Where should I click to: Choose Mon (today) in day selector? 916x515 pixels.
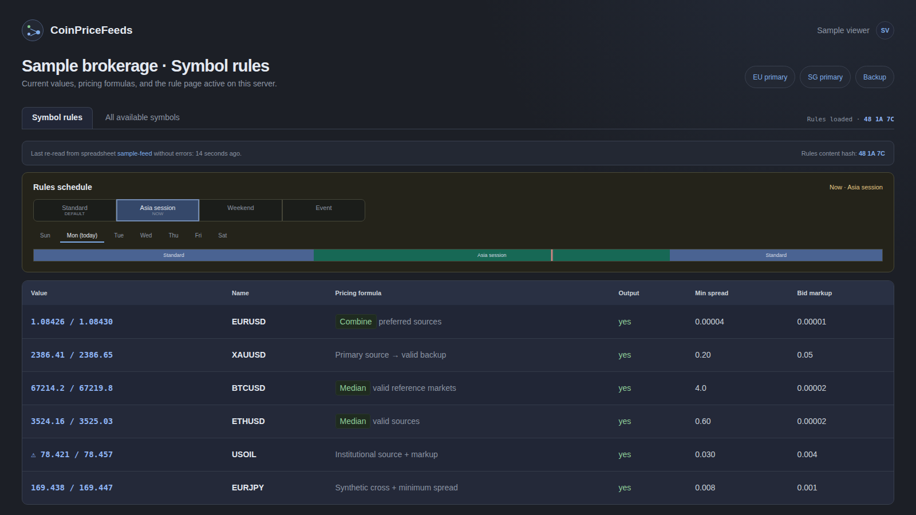coord(82,235)
